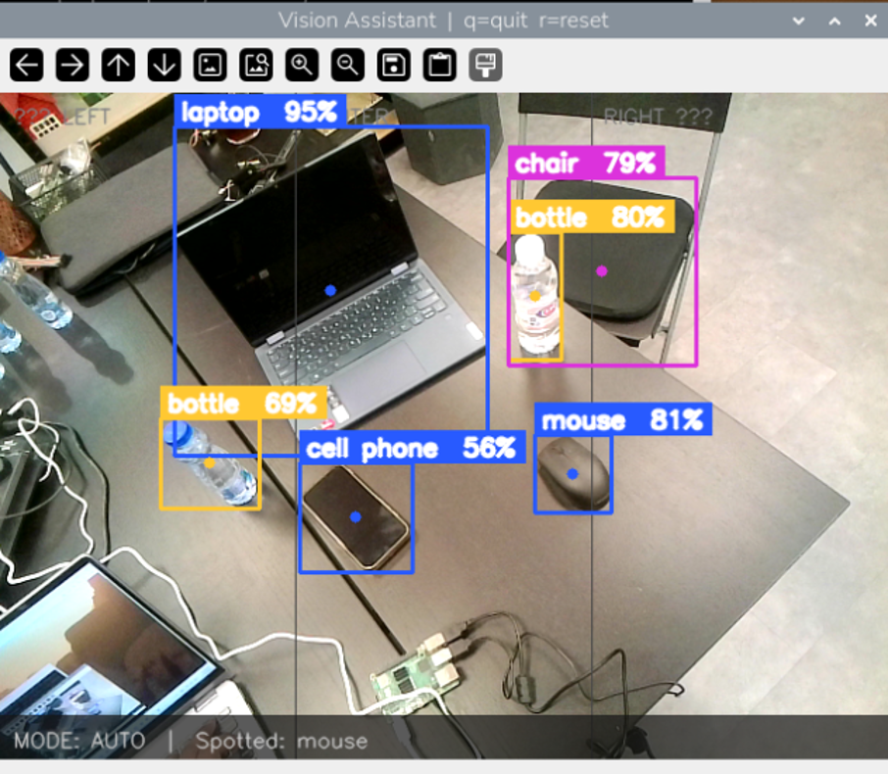Click the downward chevron in the title bar
888x774 pixels.
(x=799, y=21)
